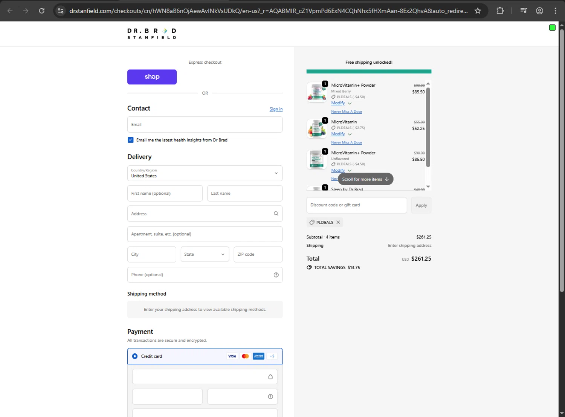Click the help icon in security code field

[x=270, y=397]
